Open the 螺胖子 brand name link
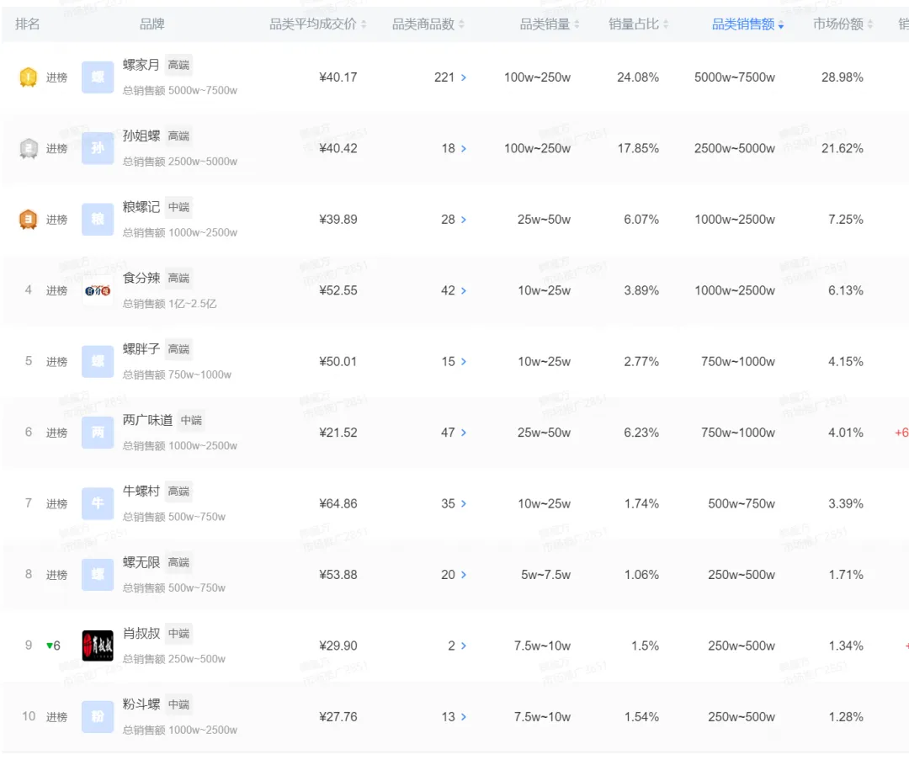The image size is (909, 760). point(141,349)
